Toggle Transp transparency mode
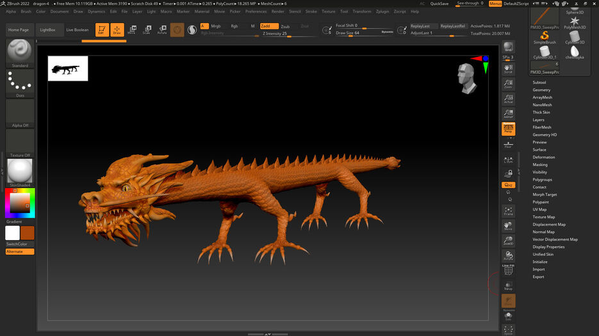The width and height of the screenshot is (599, 336). tap(508, 286)
